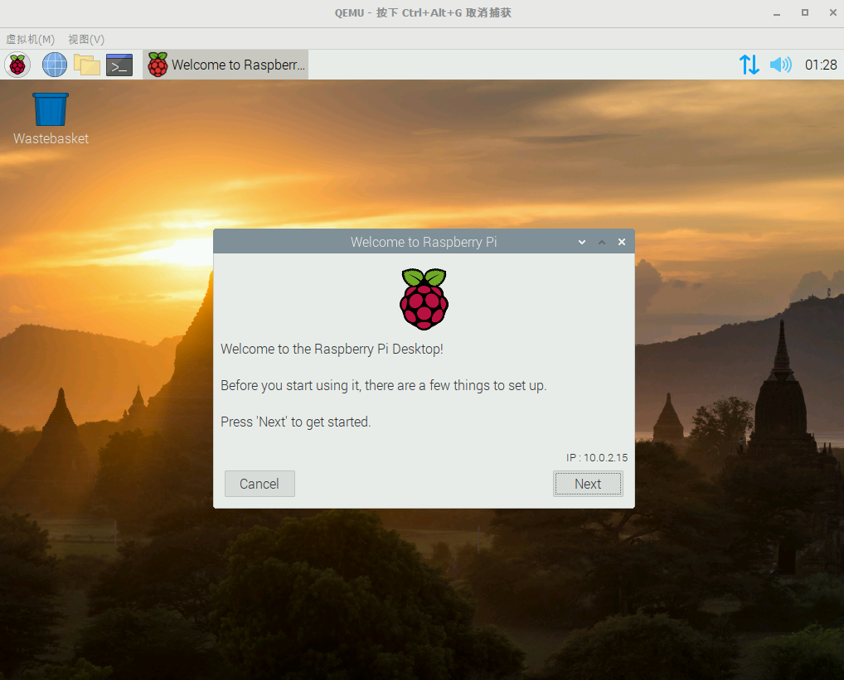The height and width of the screenshot is (680, 844).
Task: Maximize the Welcome dialog with the up chevron
Action: (602, 242)
